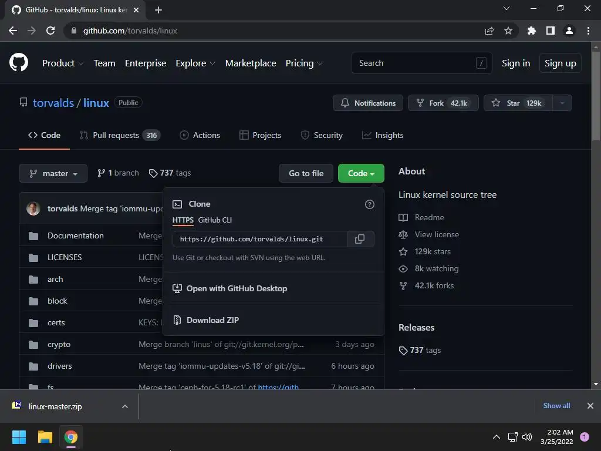Switch to the Actions tab
Image resolution: width=601 pixels, height=451 pixels.
point(200,136)
